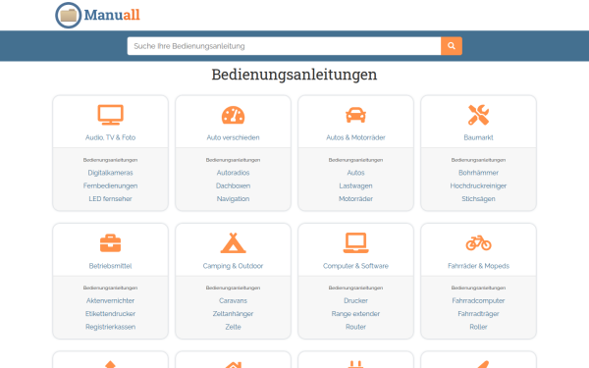Viewport: 589px width, 368px height.
Task: Open the Autos subcategory link
Action: [x=355, y=173]
